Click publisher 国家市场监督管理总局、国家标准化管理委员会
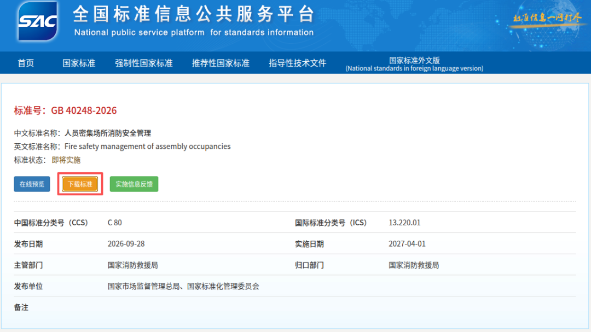This screenshot has height=332, width=591. pos(183,287)
